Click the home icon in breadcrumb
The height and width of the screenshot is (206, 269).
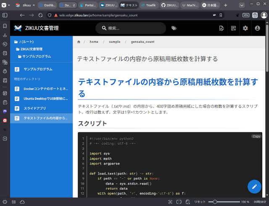pos(79,42)
